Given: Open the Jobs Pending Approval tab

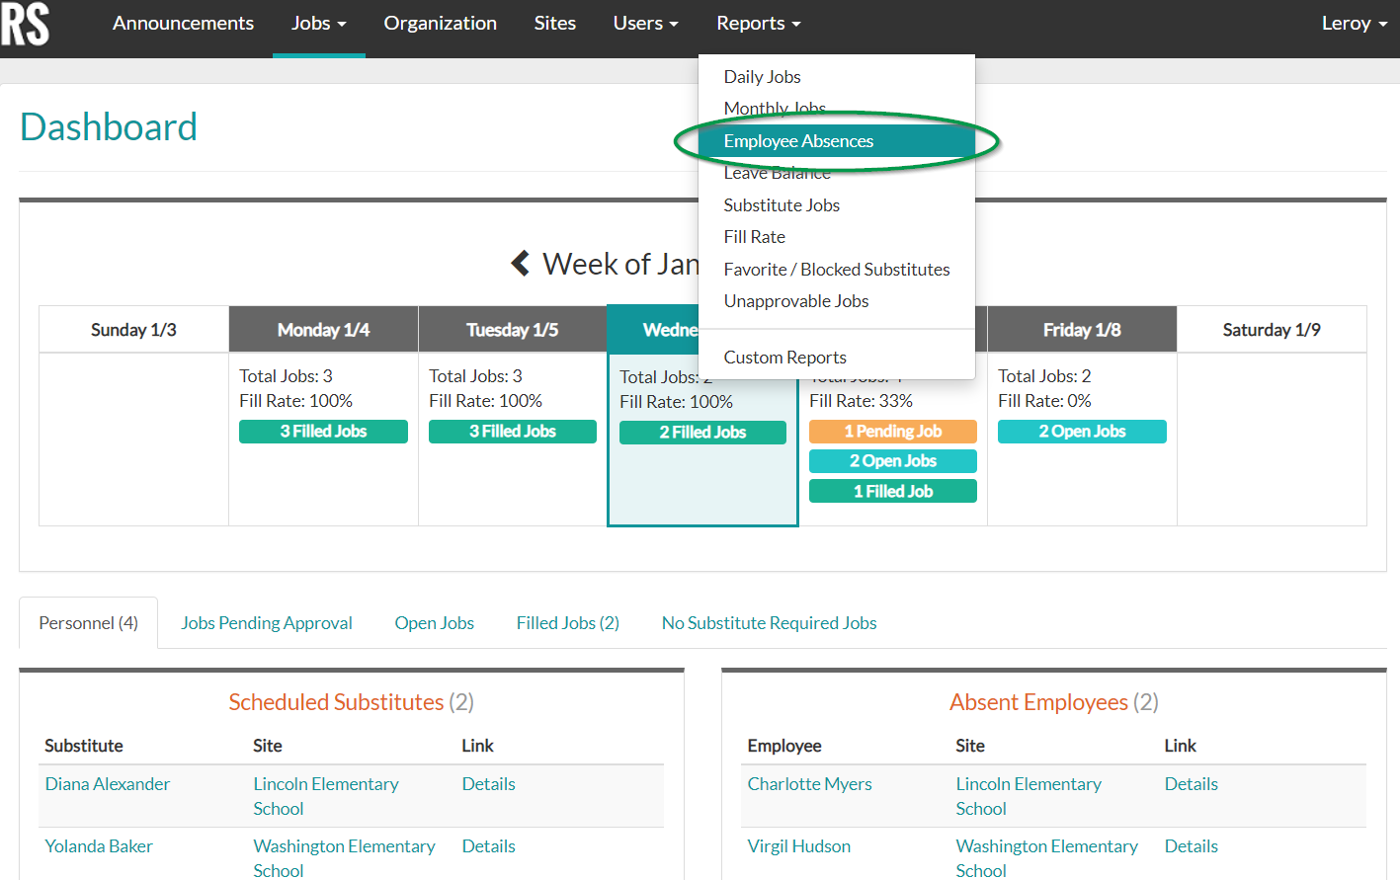Looking at the screenshot, I should click(x=266, y=622).
